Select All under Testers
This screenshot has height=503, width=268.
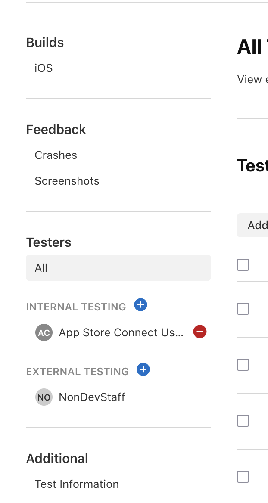[x=118, y=268]
